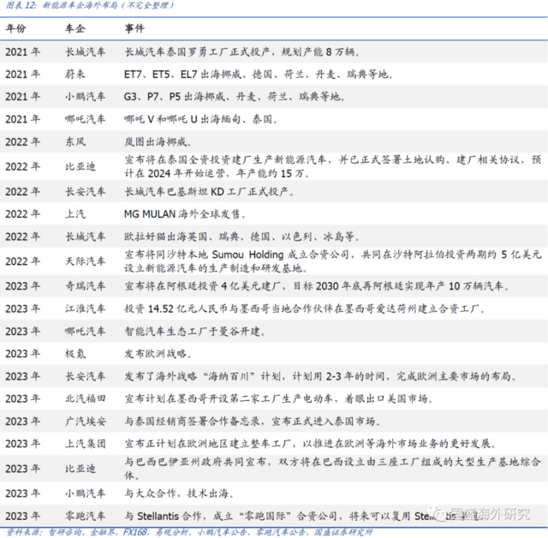Select the 奇瑞汽车 company cell
The height and width of the screenshot is (538, 548).
click(x=86, y=286)
